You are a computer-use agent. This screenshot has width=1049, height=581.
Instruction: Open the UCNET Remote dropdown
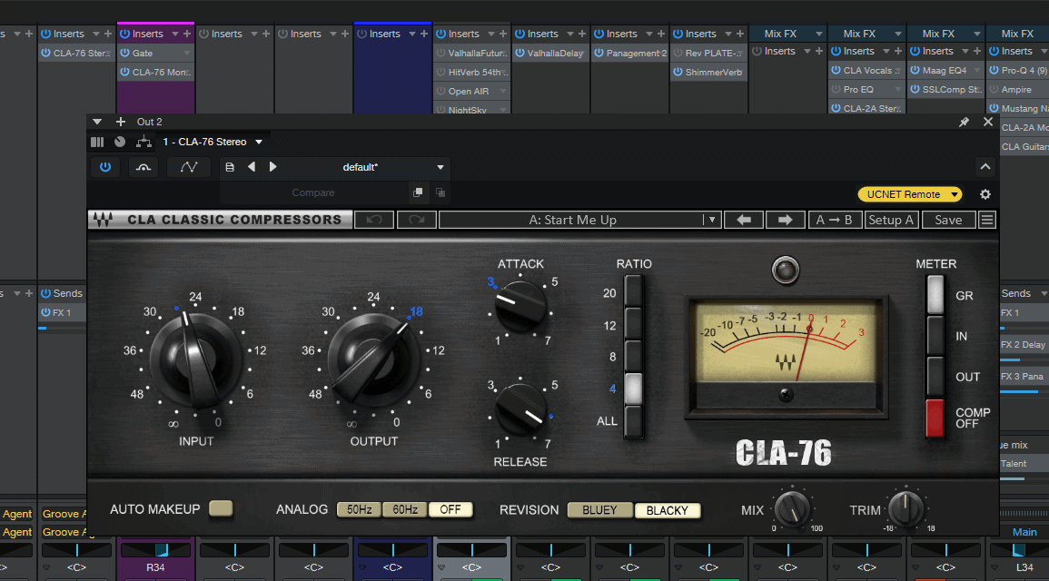coord(909,194)
